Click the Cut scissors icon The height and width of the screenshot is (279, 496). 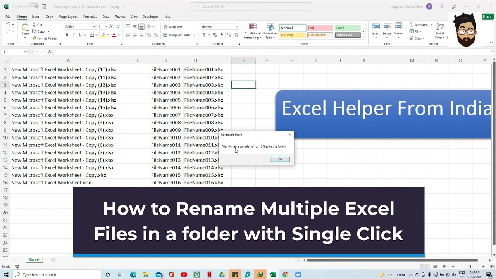coord(34,25)
